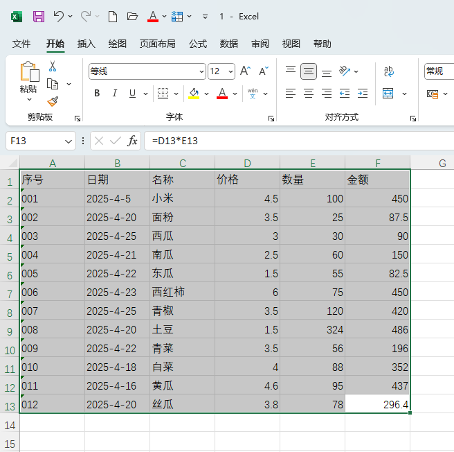The height and width of the screenshot is (452, 454).
Task: Open the font name dropdown 等线
Action: [x=202, y=71]
